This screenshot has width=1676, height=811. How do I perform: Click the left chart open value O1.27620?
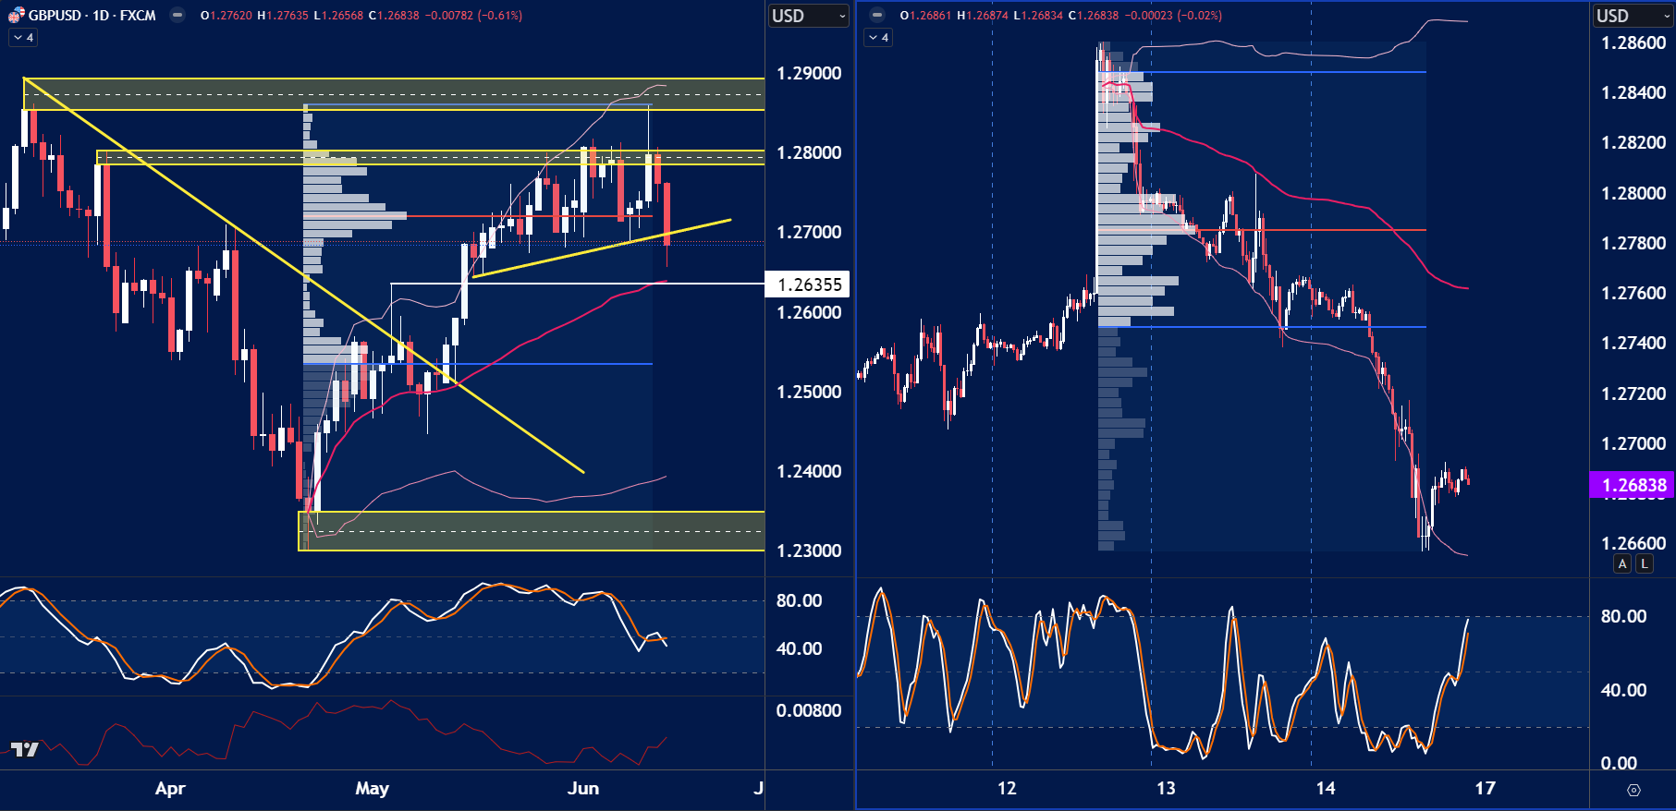point(226,16)
